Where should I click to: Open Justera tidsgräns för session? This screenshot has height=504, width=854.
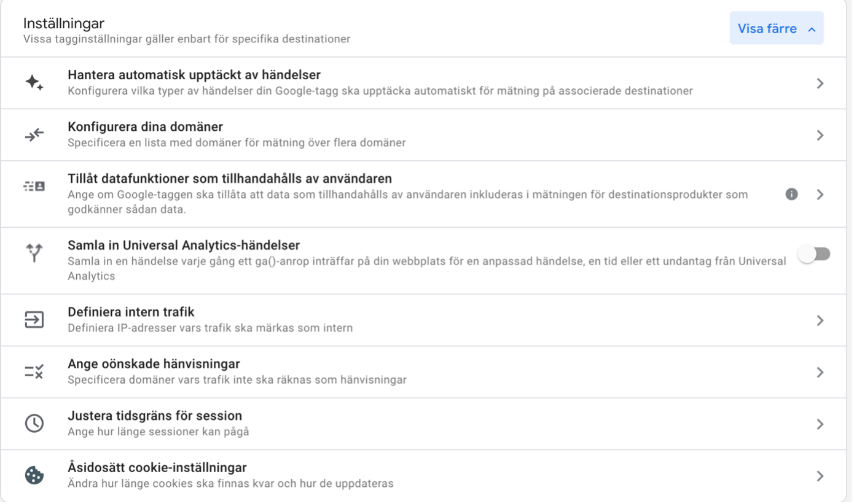tap(155, 416)
